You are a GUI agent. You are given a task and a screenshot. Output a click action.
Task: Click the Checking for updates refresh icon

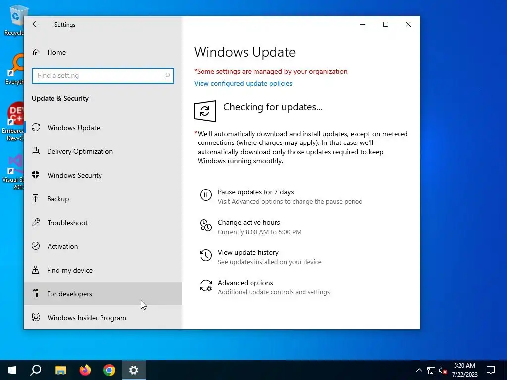pos(205,111)
